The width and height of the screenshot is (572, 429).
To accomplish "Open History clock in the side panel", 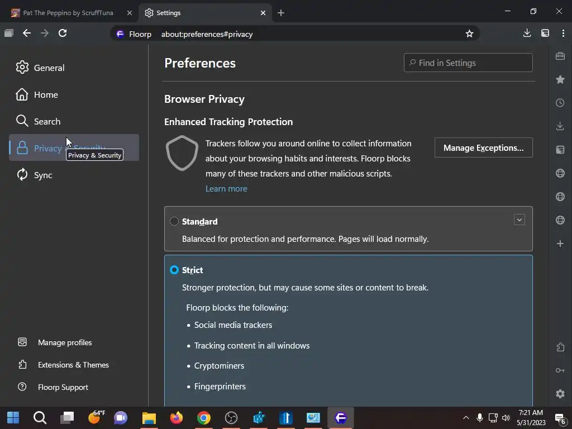I will (560, 103).
